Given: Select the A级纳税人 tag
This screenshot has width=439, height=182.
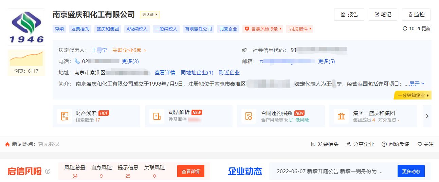Looking at the screenshot, I should pos(137,29).
